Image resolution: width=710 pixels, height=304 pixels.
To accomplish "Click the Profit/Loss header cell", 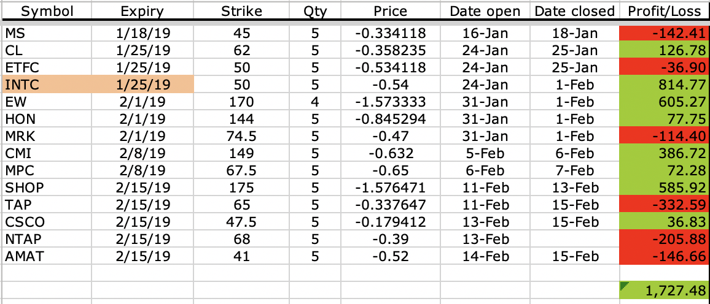I will (664, 11).
